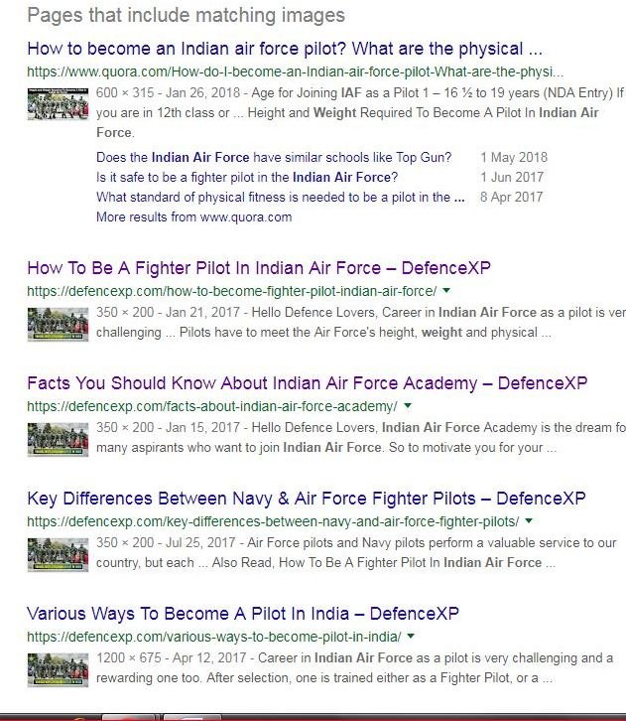Click thumbnail of the Navy & Air Force result
The width and height of the screenshot is (626, 721).
click(x=58, y=554)
